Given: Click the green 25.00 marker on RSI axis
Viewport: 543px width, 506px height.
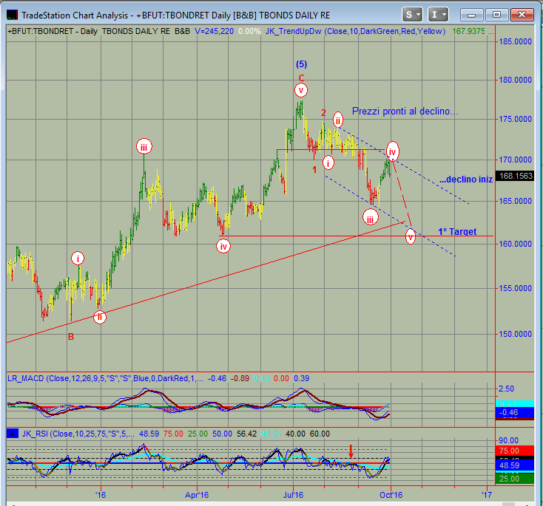Looking at the screenshot, I should (515, 479).
